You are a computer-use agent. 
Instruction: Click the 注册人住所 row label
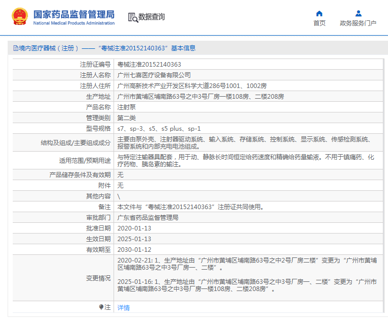coord(95,86)
